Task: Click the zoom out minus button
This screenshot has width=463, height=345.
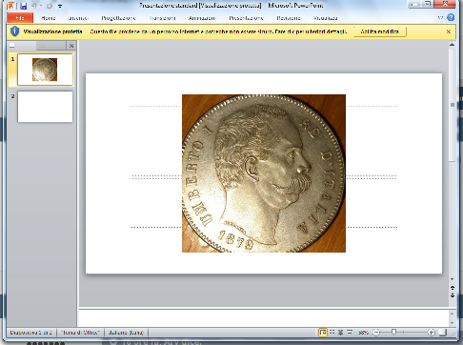Action: click(x=376, y=333)
